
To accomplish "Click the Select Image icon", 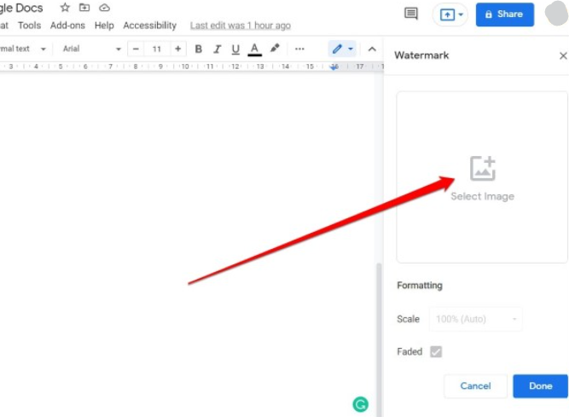I will tap(483, 168).
